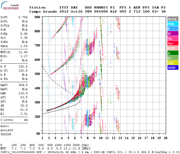180x154 pixels.
Task: Click the 20 MHz frequency axis label
Action: coord(165,138)
